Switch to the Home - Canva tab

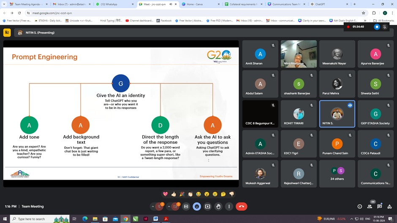[x=201, y=4]
